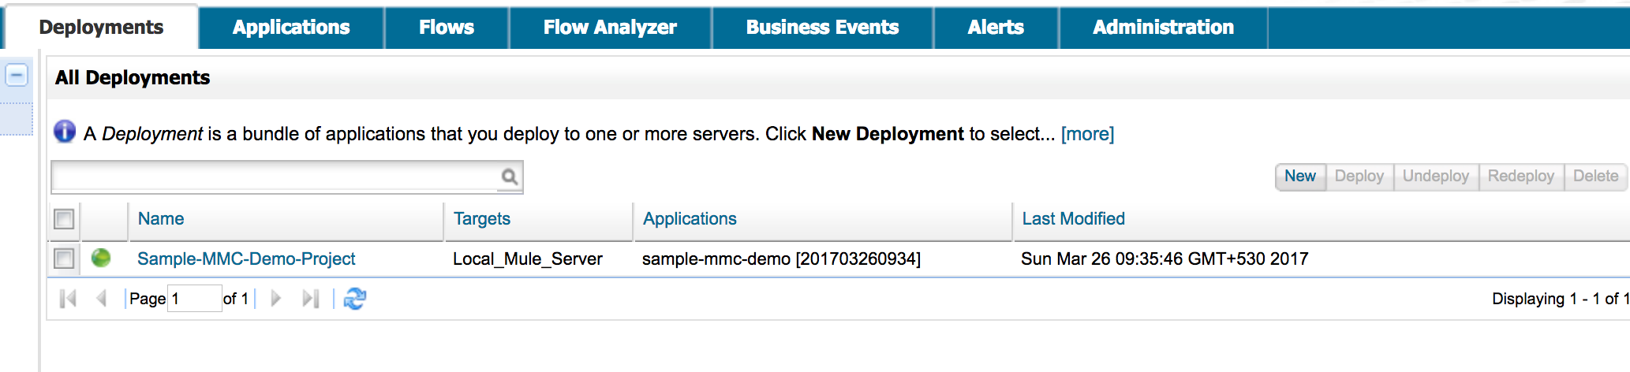Go to next page arrow

pos(275,299)
